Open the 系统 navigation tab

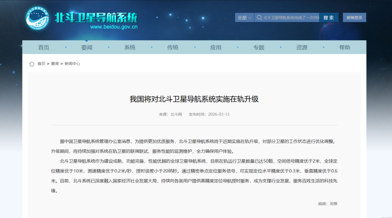click(x=130, y=47)
